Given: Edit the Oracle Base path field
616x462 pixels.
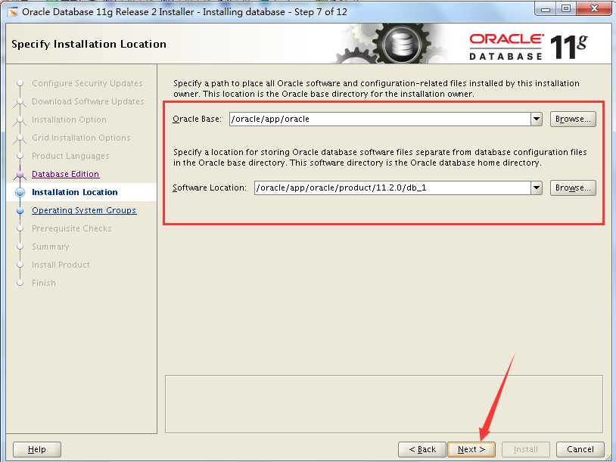Looking at the screenshot, I should tap(380, 119).
